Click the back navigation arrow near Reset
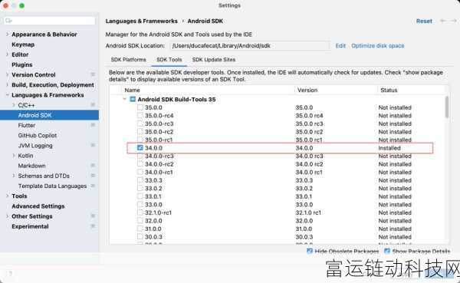Viewport: 460px width, 283px height. 442,21
